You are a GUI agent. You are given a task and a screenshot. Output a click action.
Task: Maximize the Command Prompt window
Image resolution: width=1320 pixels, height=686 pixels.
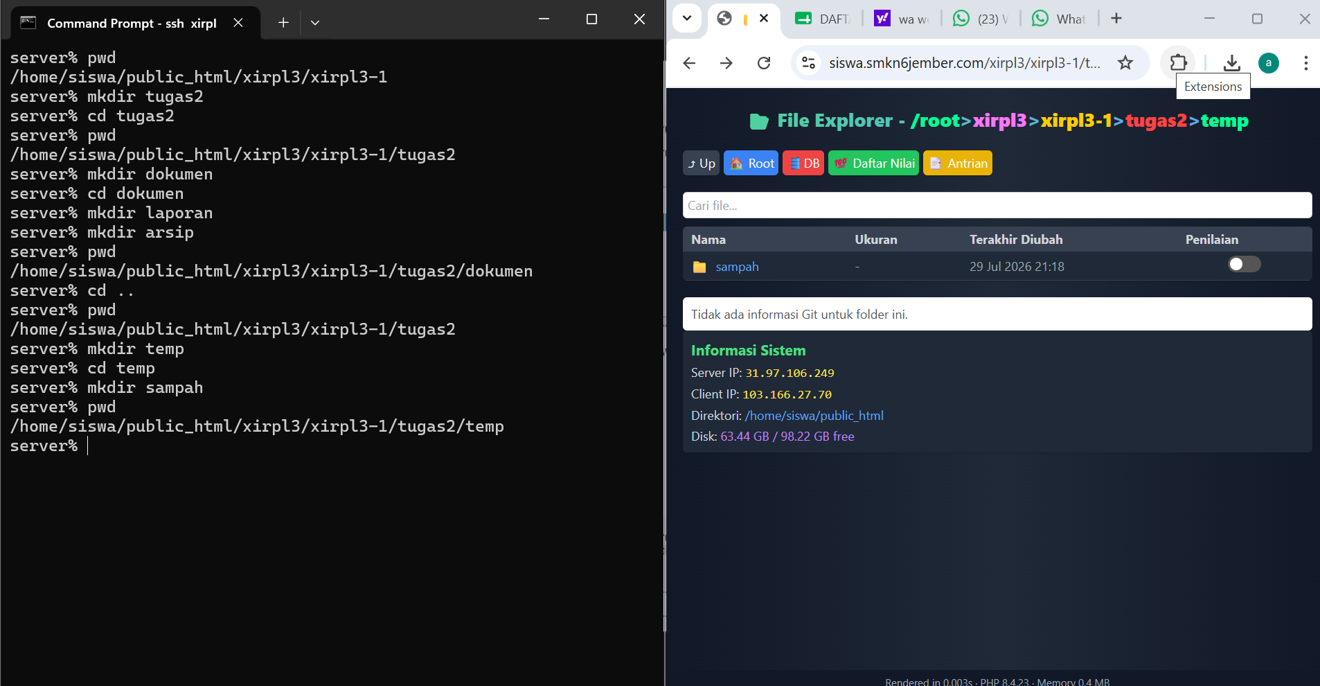[591, 19]
